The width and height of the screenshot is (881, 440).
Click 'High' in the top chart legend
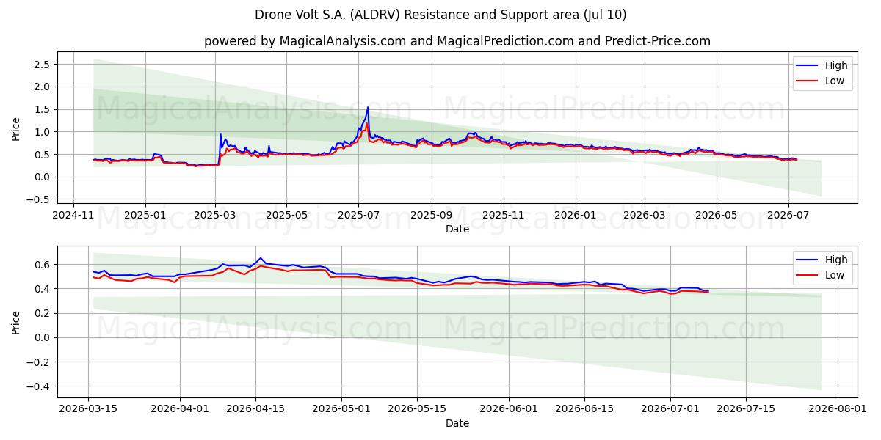coord(836,65)
